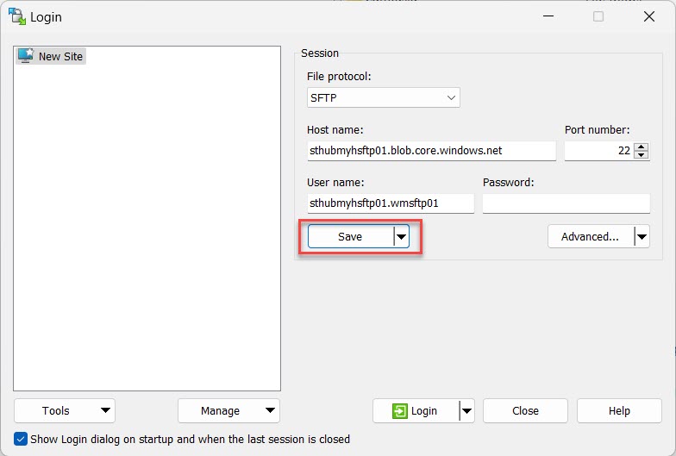The height and width of the screenshot is (456, 676).
Task: Toggle Show Login dialog on startup checkbox
Action: 22,439
